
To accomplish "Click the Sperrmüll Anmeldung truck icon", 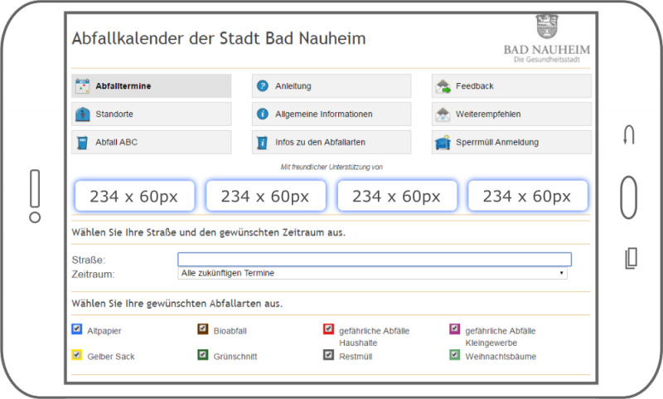I will [443, 143].
